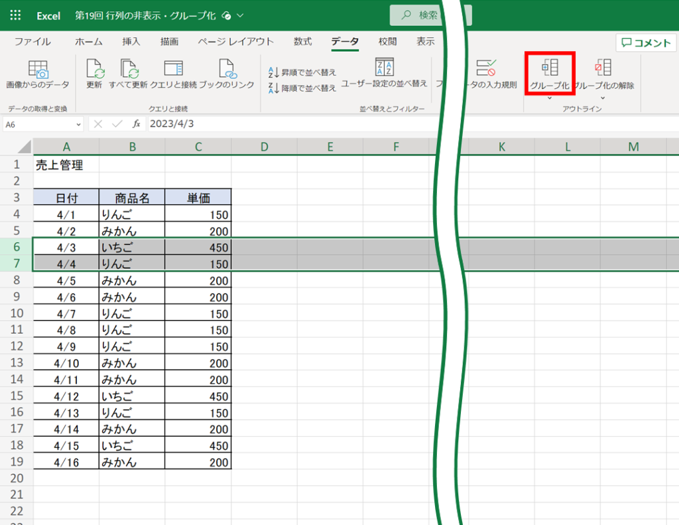
Task: Click the いちご cell in row 15
Action: click(x=132, y=396)
